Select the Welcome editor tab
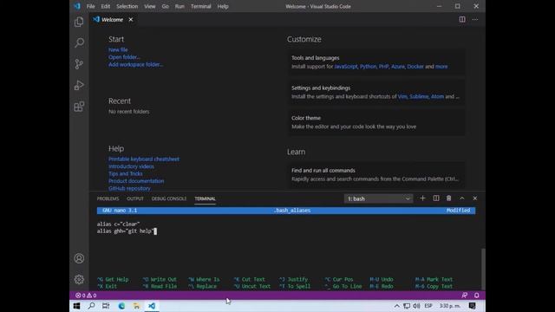 pos(114,19)
